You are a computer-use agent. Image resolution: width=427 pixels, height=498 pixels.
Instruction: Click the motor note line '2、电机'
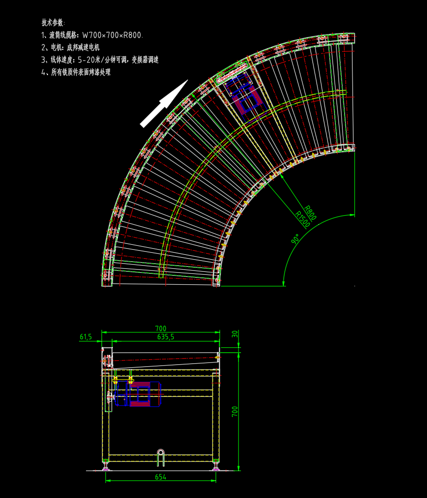70,48
